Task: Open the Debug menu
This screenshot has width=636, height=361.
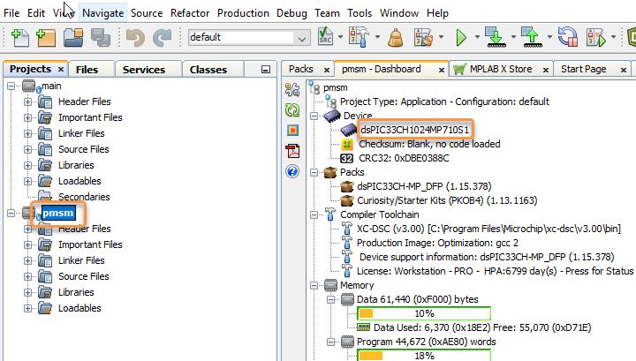Action: [x=291, y=13]
